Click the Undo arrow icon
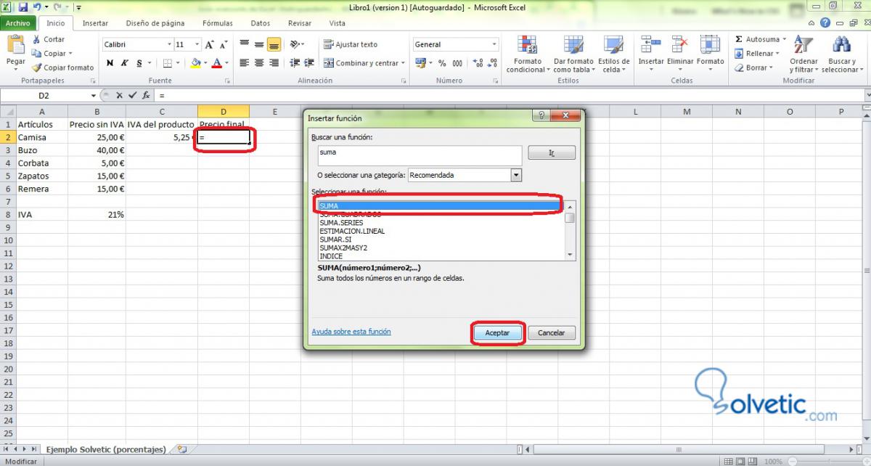This screenshot has width=871, height=466. (36, 7)
